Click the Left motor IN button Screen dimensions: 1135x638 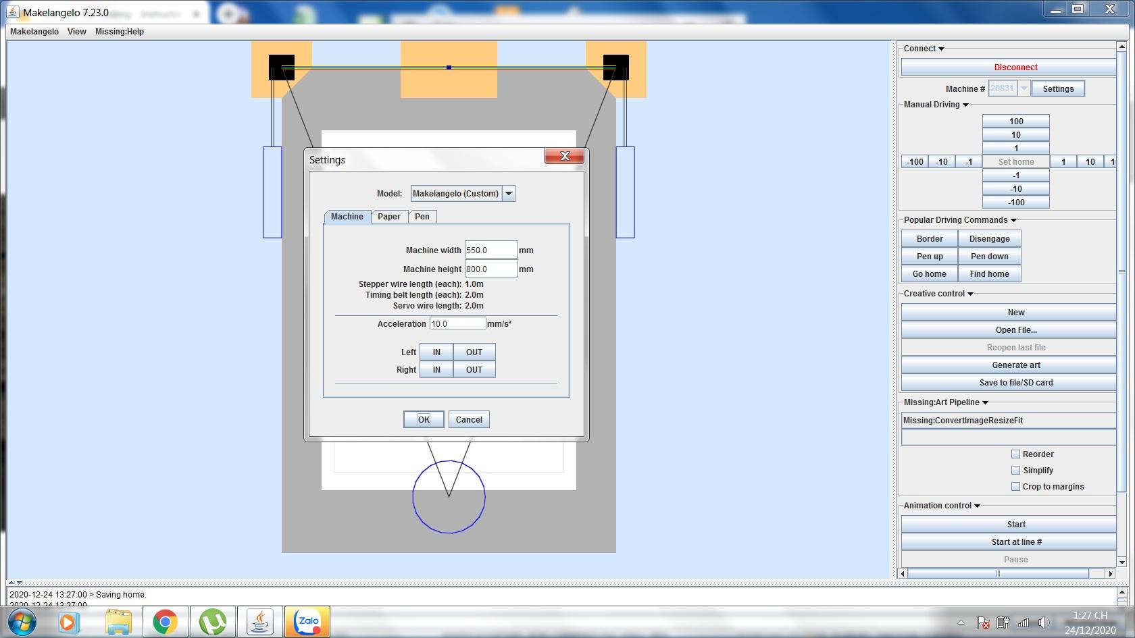(436, 352)
